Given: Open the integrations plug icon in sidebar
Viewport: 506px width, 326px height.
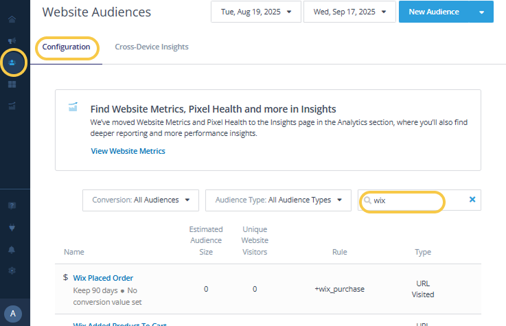Looking at the screenshot, I should [12, 227].
